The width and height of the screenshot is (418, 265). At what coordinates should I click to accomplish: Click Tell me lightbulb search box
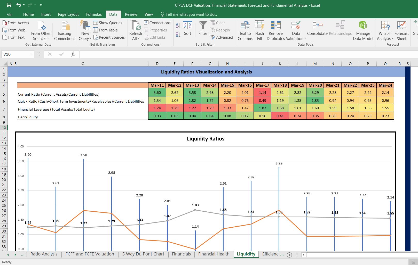189,14
